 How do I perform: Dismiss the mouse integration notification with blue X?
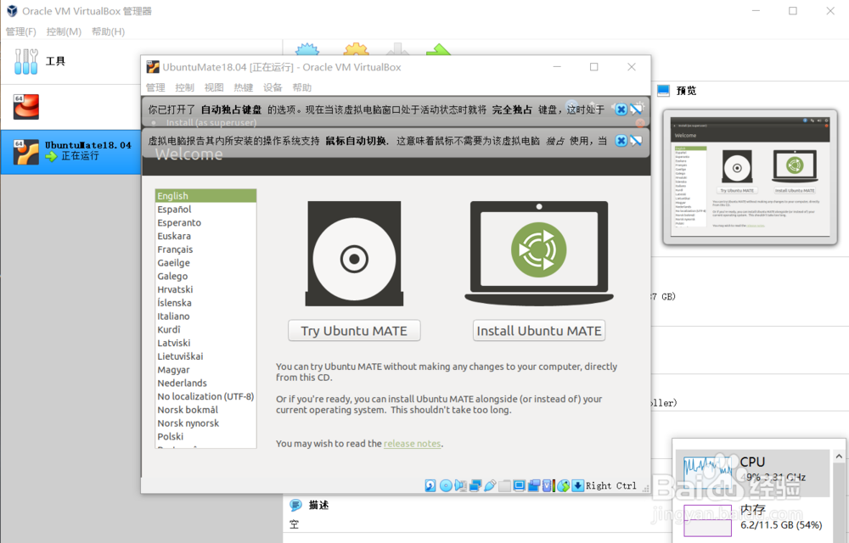pyautogui.click(x=621, y=141)
